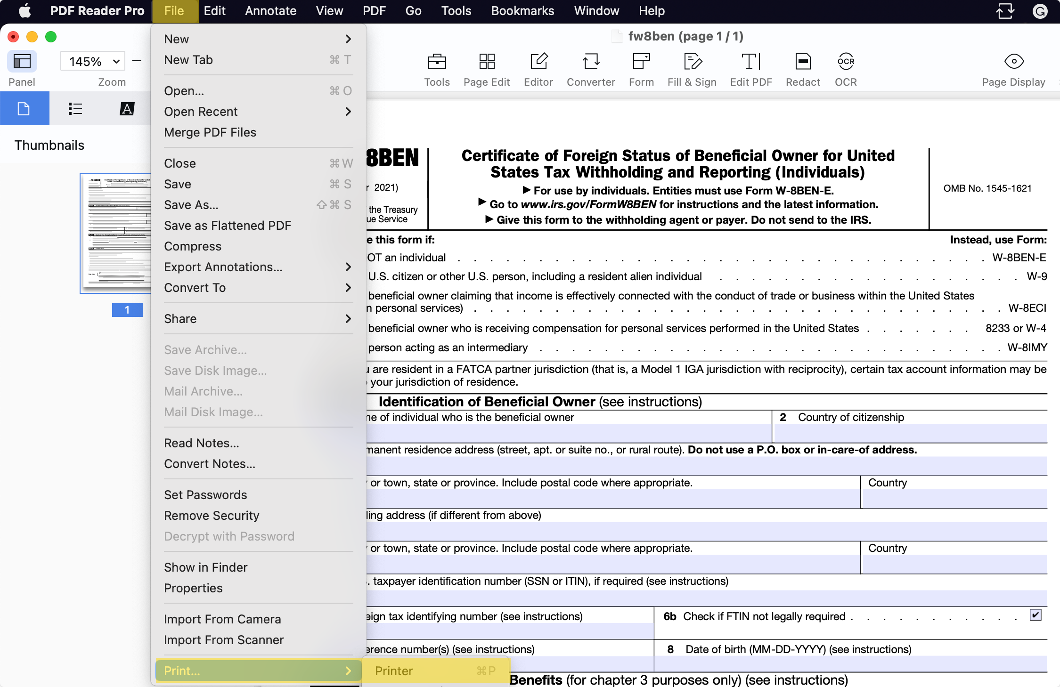Select Merge PDF Files
Image resolution: width=1060 pixels, height=687 pixels.
coord(258,132)
